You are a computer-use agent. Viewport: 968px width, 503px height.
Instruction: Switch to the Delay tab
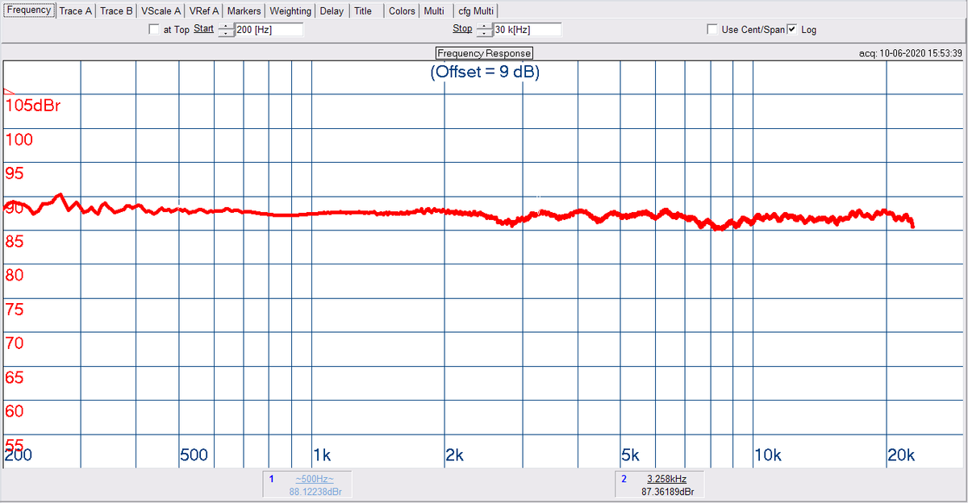point(332,11)
